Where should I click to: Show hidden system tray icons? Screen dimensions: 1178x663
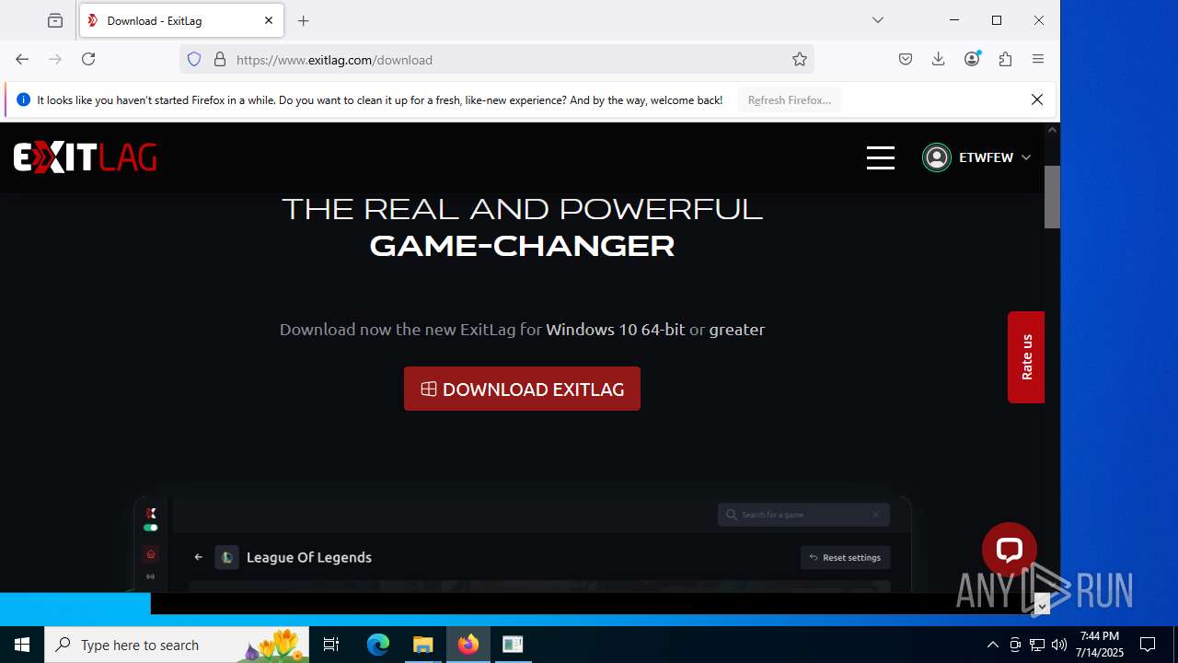[x=992, y=645]
